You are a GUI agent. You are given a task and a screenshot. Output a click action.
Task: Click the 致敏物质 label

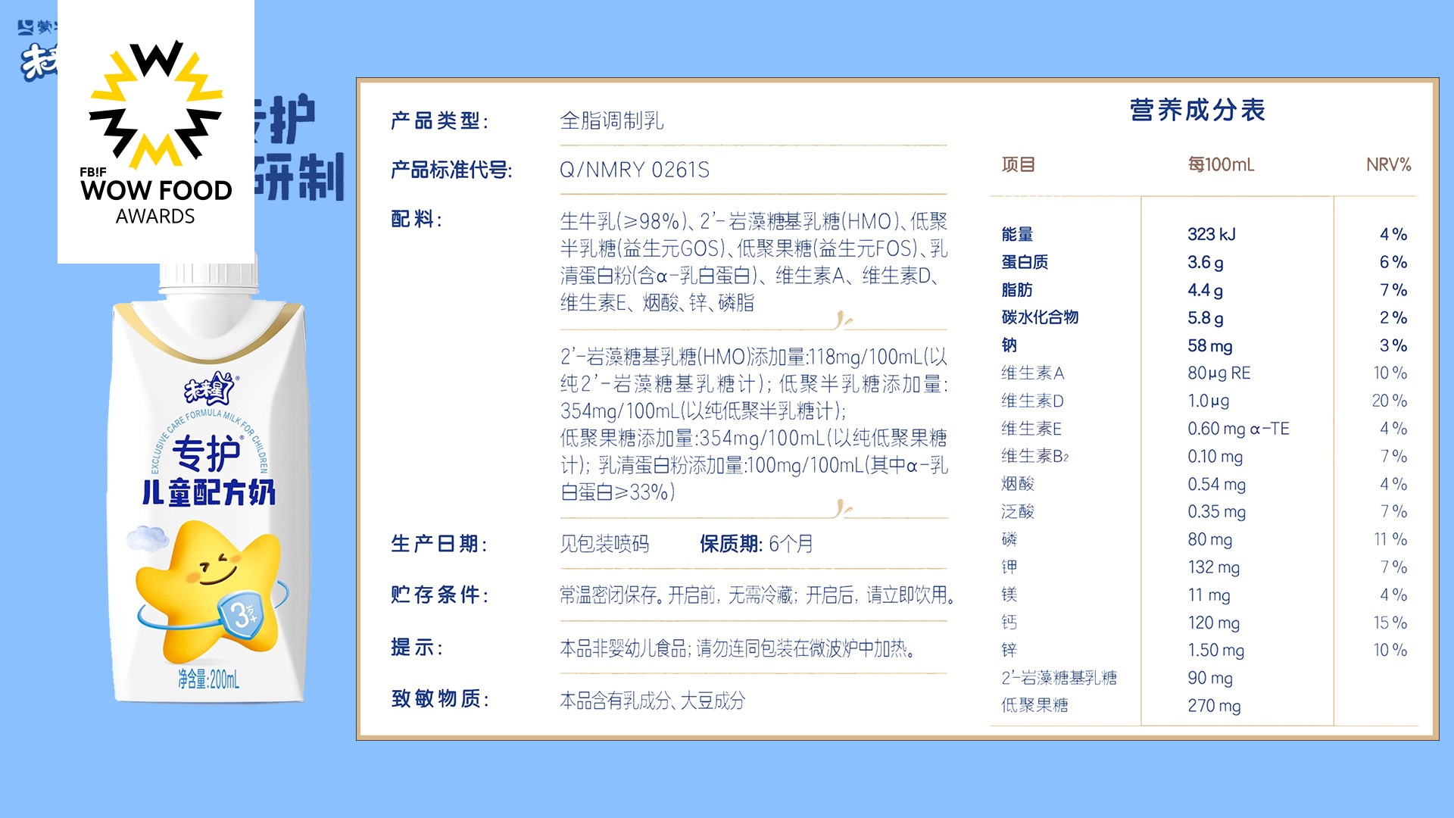point(440,698)
